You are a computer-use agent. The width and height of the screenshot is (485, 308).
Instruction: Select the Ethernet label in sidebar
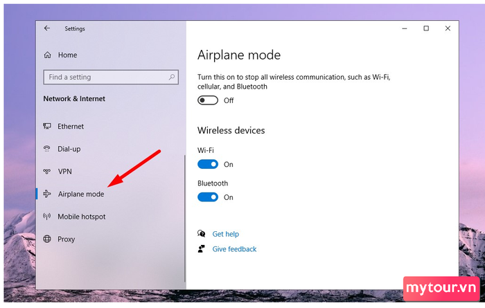pyautogui.click(x=71, y=127)
